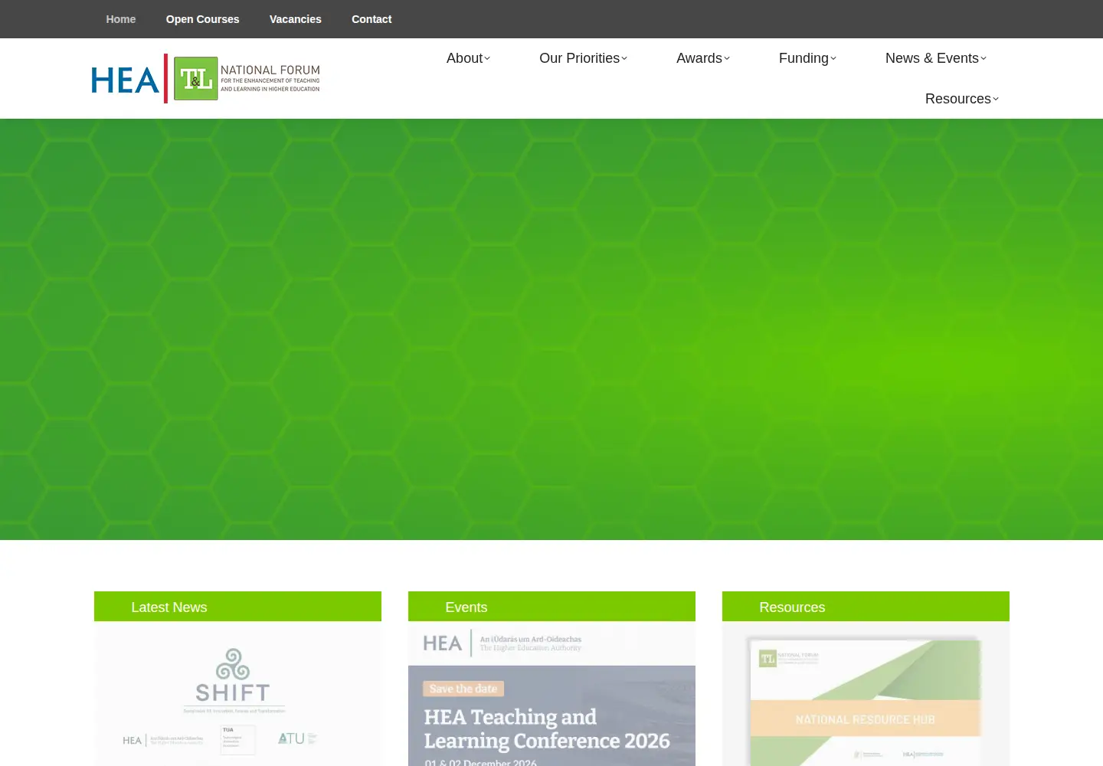Open the Vacancies page
This screenshot has height=766, width=1103.
point(296,19)
